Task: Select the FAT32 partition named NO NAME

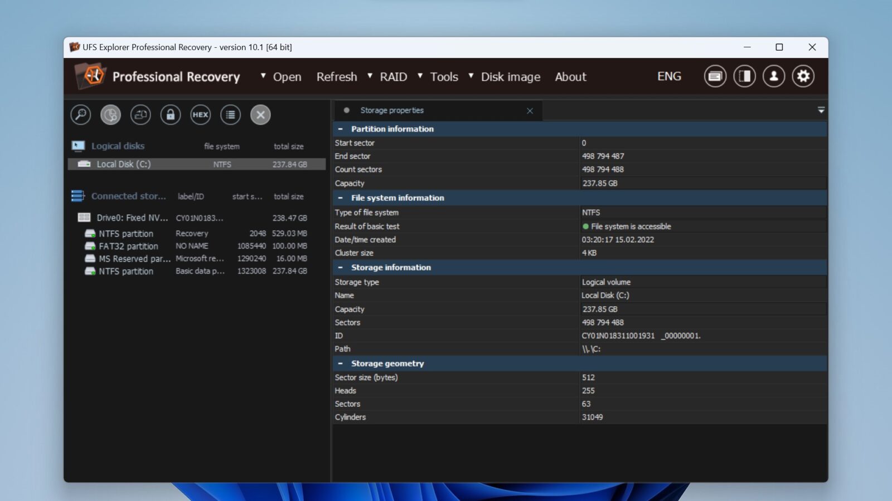Action: 129,245
